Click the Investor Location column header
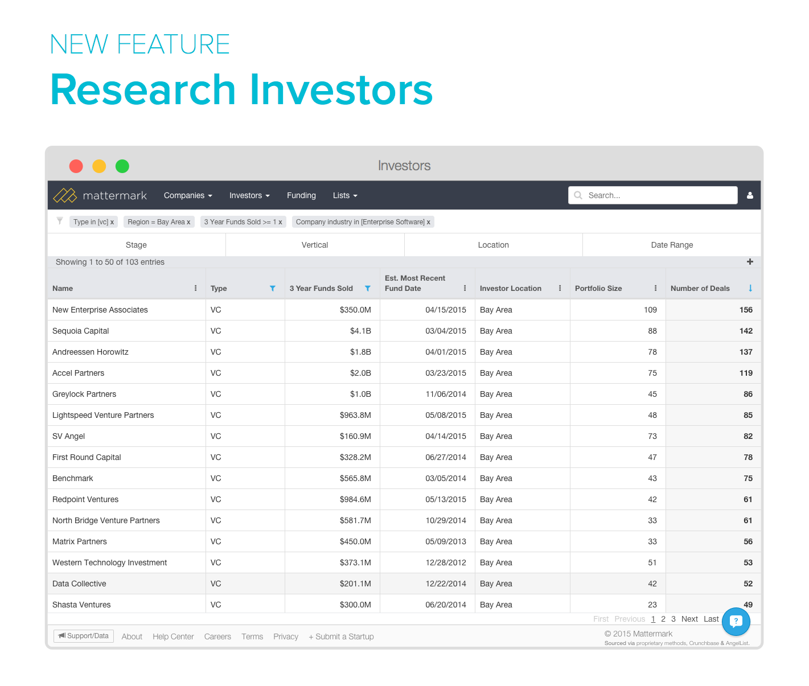Image resolution: width=809 pixels, height=686 pixels. (x=511, y=289)
